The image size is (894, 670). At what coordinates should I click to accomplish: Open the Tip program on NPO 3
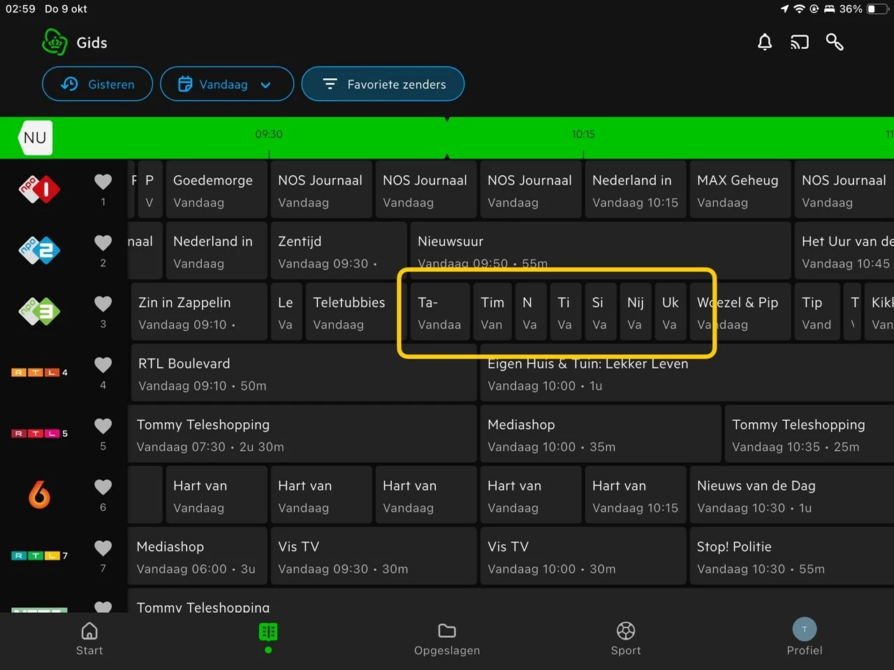817,312
